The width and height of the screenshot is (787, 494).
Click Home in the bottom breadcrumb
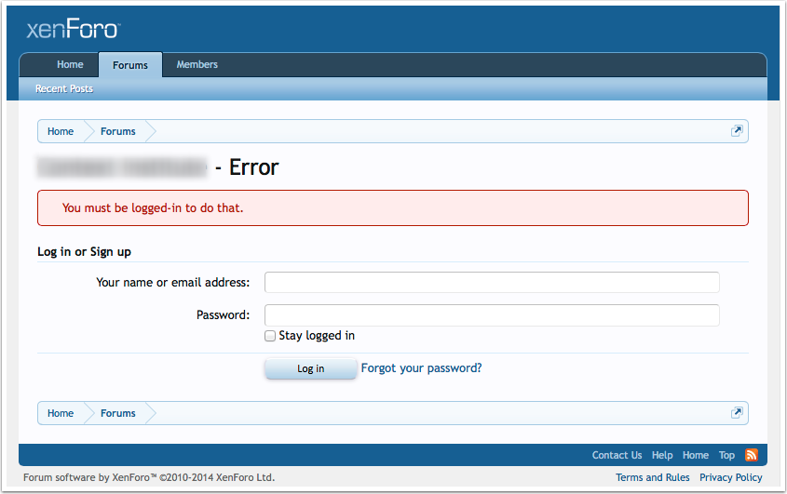tap(61, 413)
